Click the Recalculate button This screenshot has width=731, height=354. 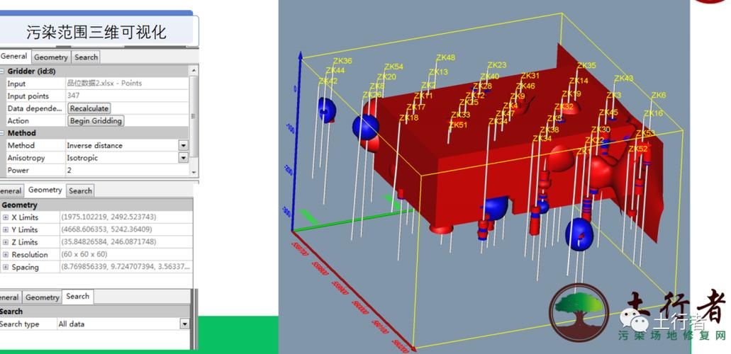(89, 108)
